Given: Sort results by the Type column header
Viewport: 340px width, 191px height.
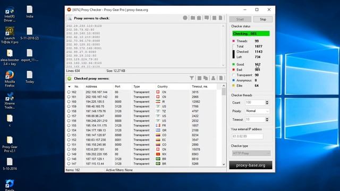Looking at the screenshot, I should 144,86.
